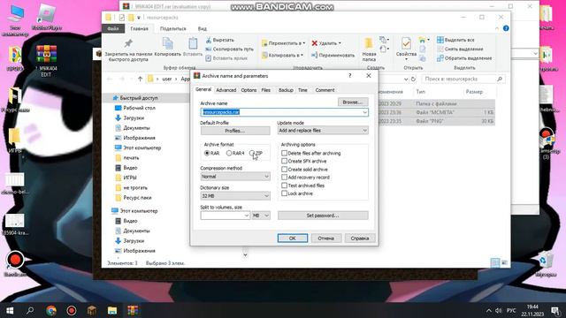Viewport: 566px width, 318px height.
Task: Click the Explorer up-arrow navigation icon
Action: 140,79
